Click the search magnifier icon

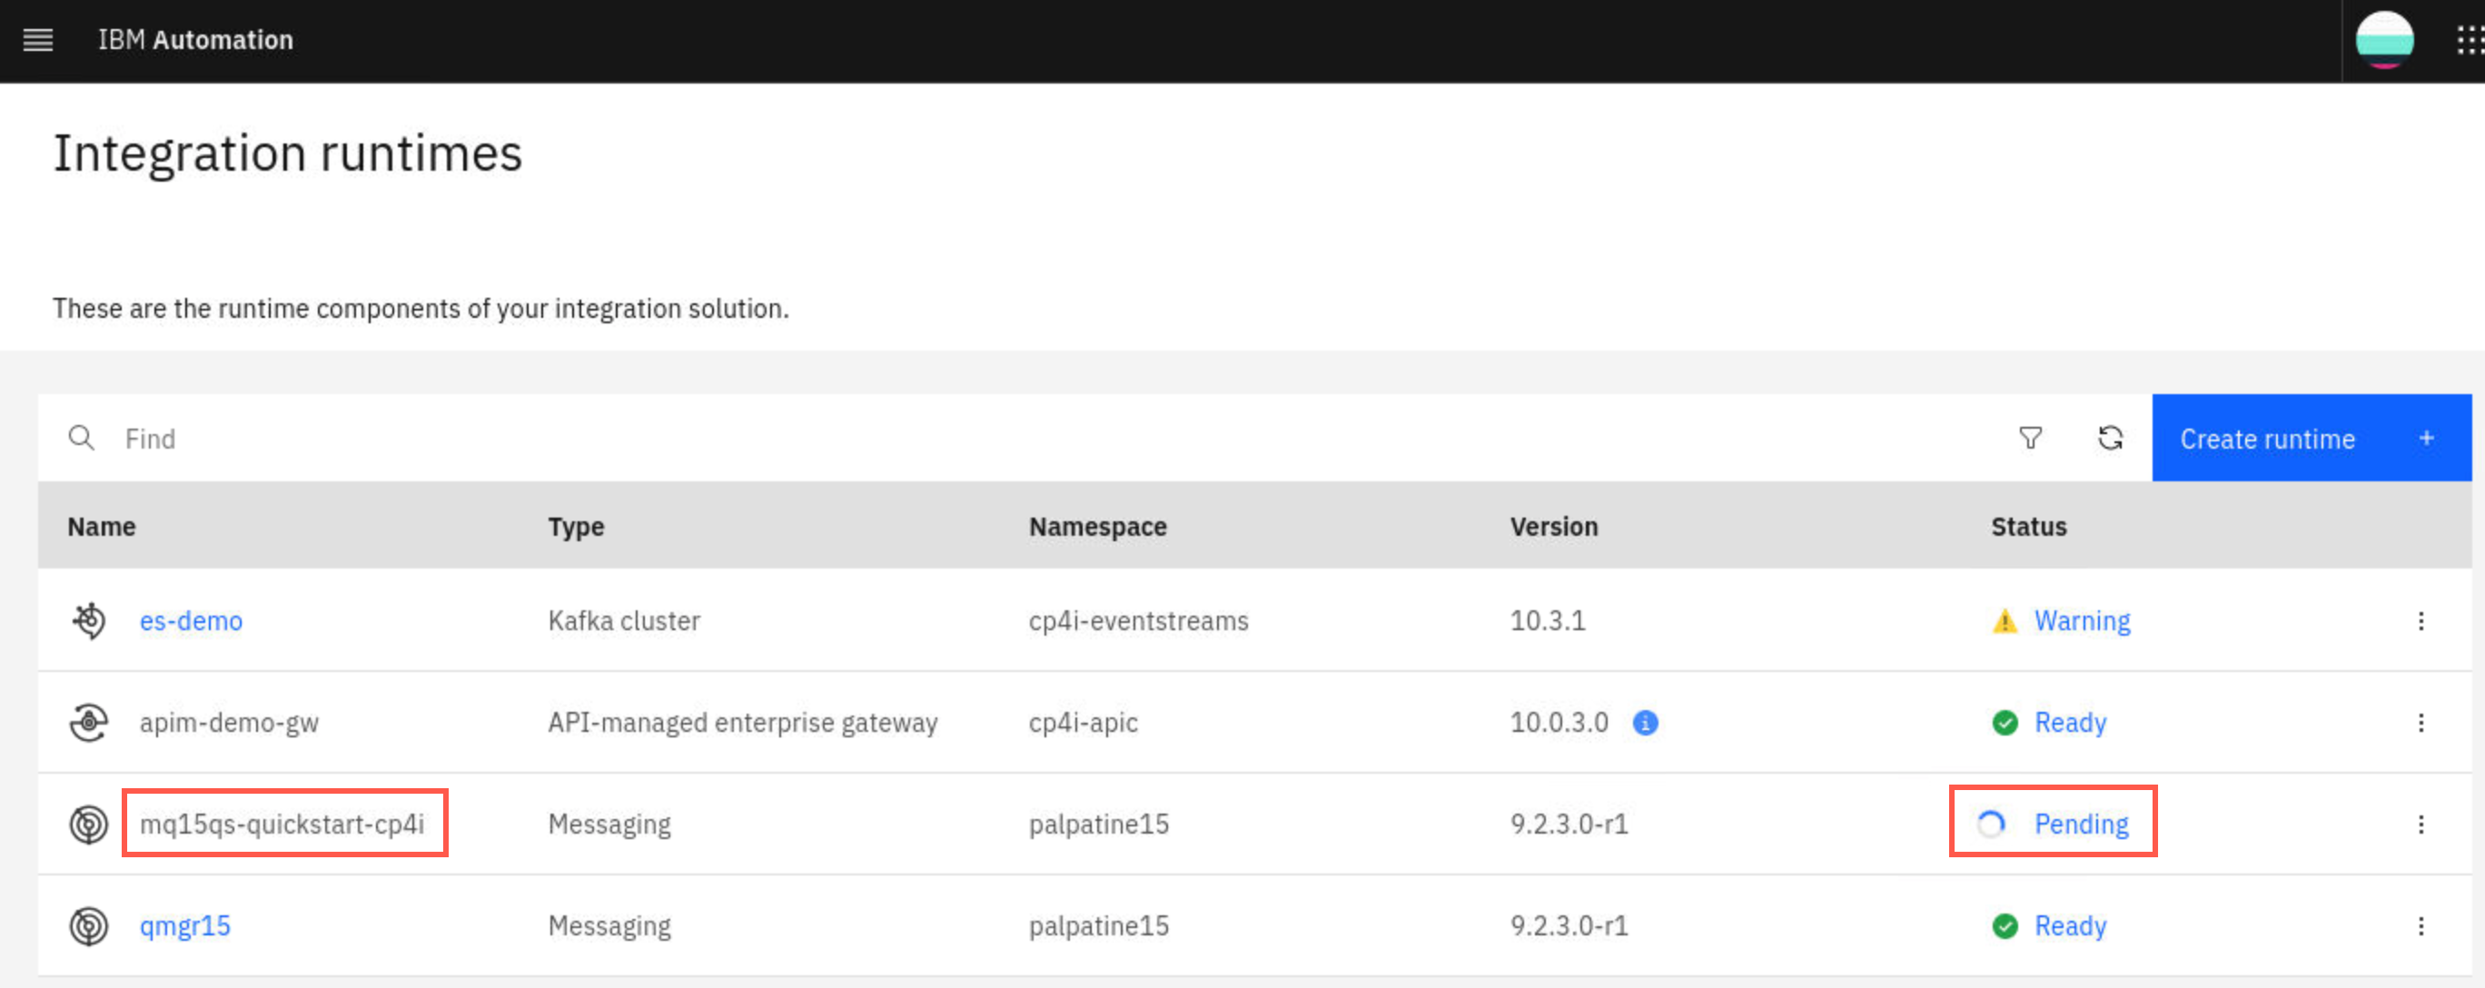coord(82,438)
